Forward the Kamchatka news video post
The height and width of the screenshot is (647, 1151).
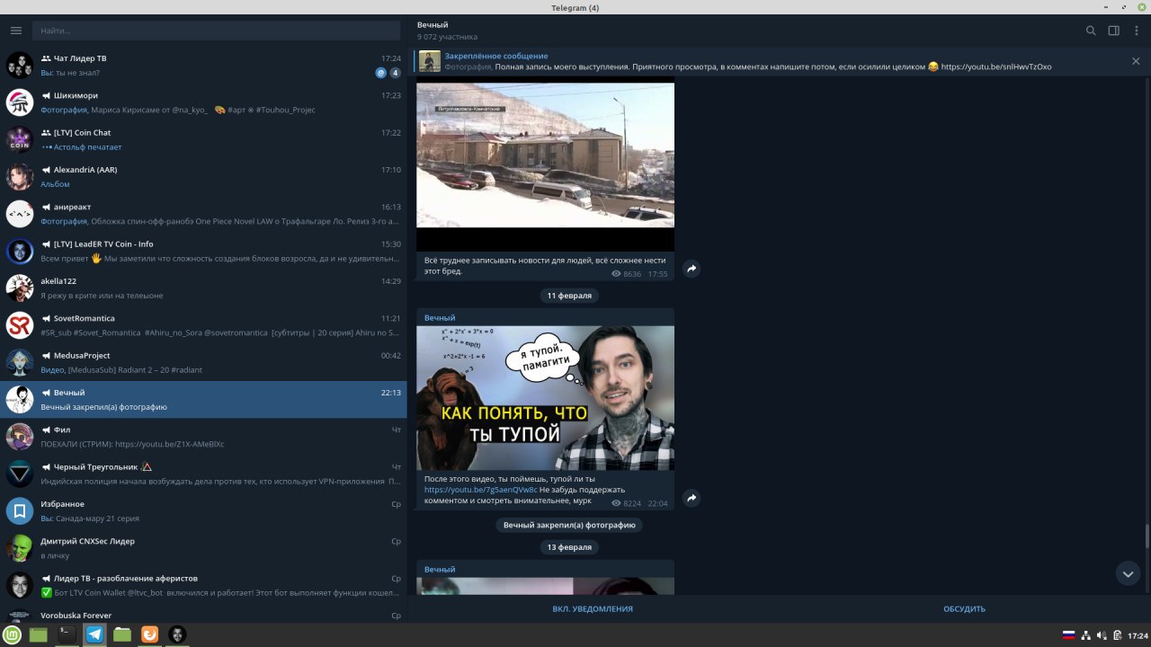point(691,269)
